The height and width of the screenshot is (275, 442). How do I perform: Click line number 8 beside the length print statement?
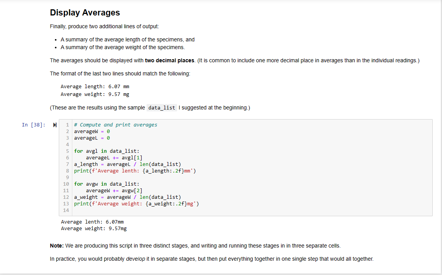tap(67, 171)
